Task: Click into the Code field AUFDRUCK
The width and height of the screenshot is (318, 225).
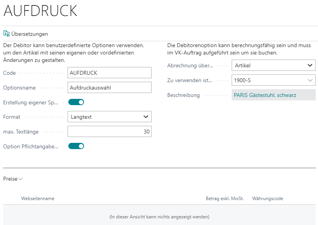Action: click(x=109, y=73)
